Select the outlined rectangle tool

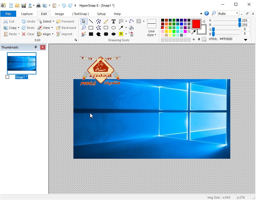pyautogui.click(x=91, y=28)
